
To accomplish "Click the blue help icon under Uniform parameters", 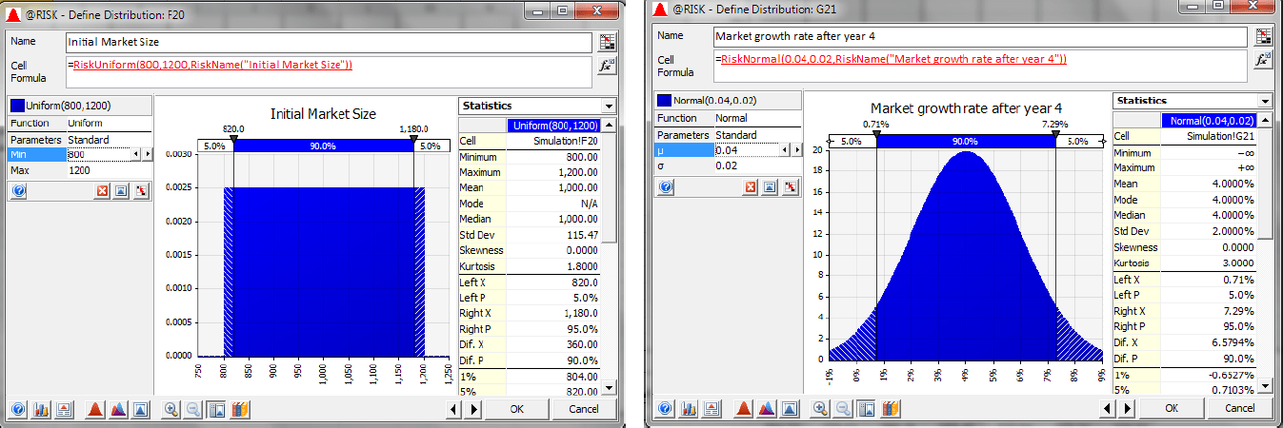I will [x=17, y=190].
